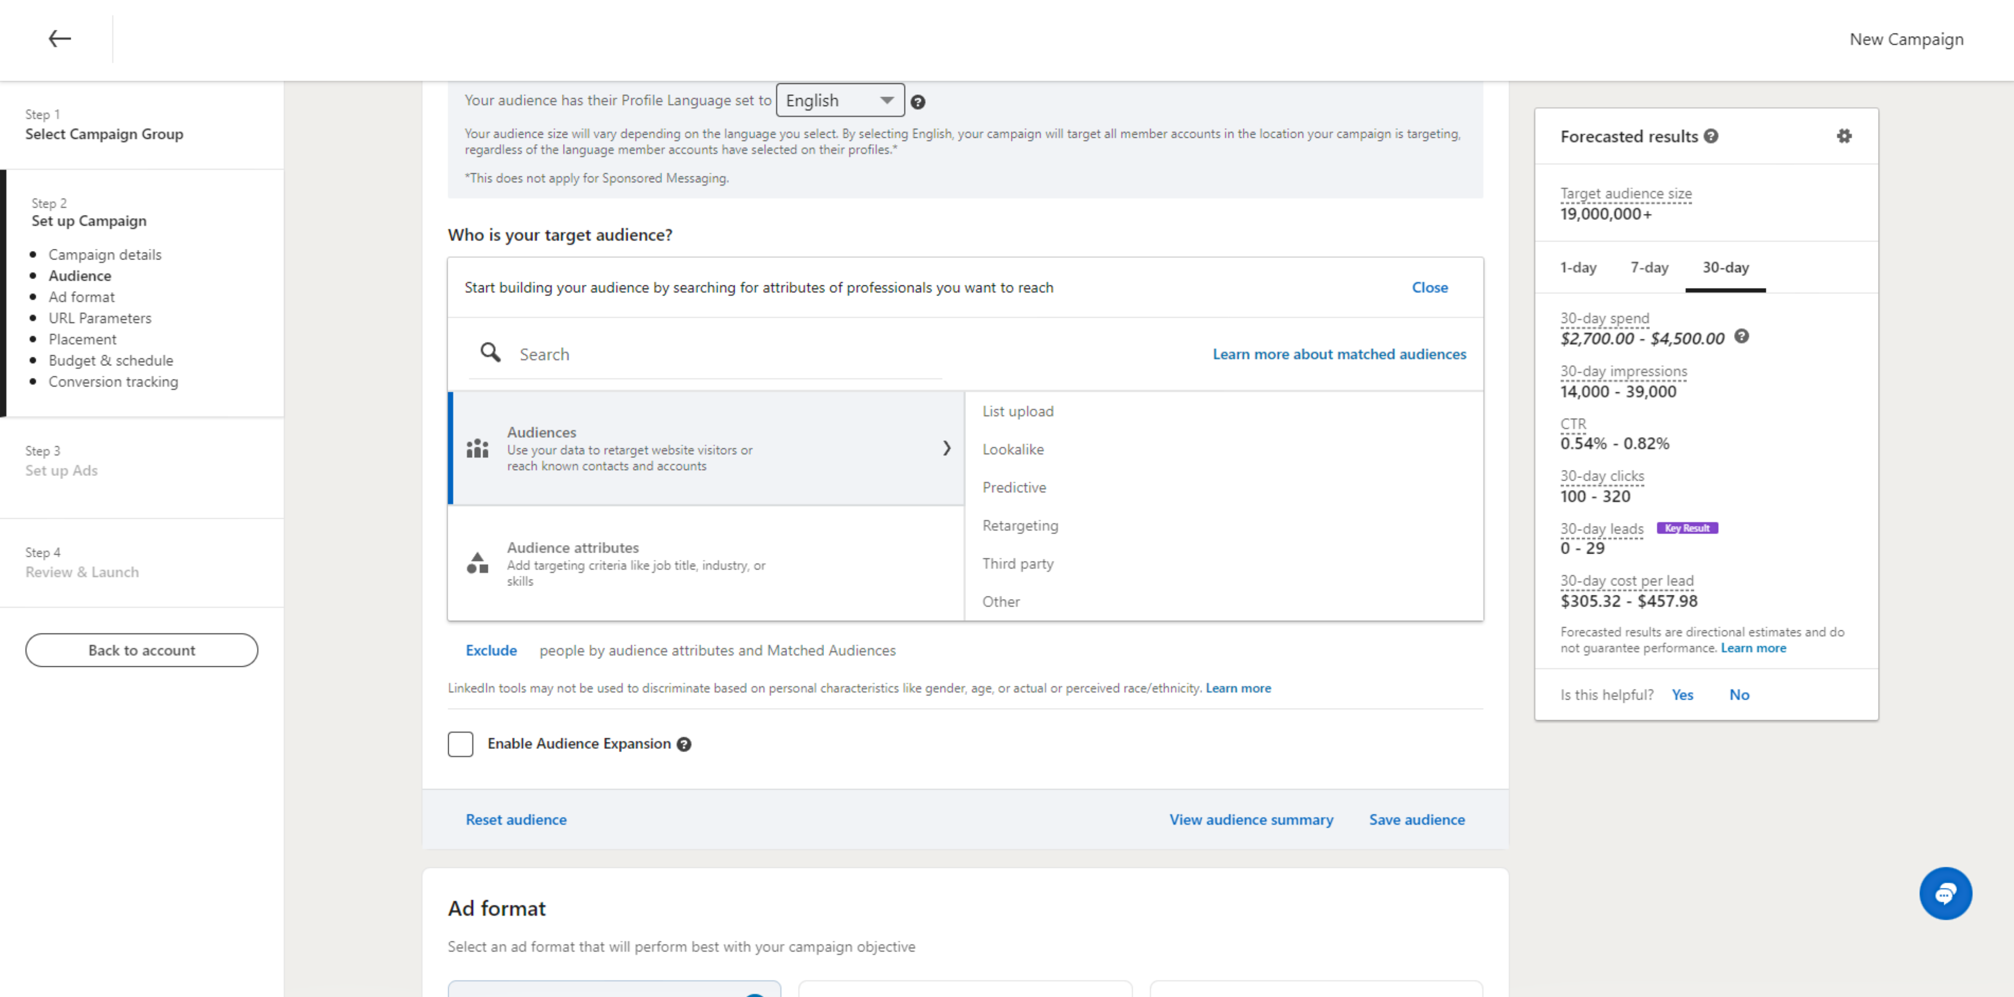Viewport: 2014px width, 997px height.
Task: Open the chat support bubble
Action: (1945, 893)
